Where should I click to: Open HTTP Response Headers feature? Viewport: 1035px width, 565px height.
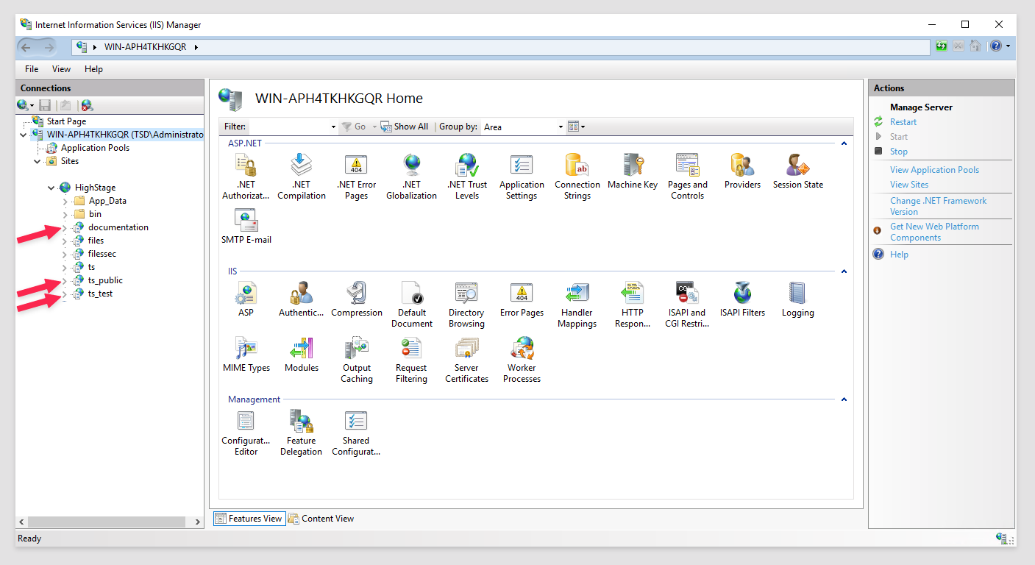632,305
